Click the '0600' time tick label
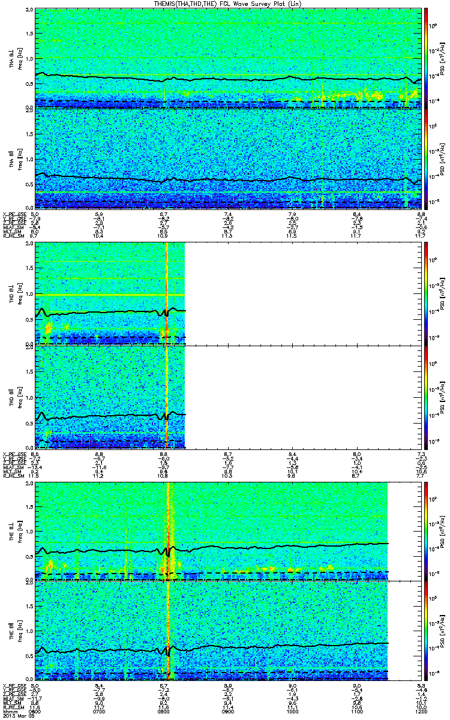Screen dimensions: 450x720 pos(35,710)
